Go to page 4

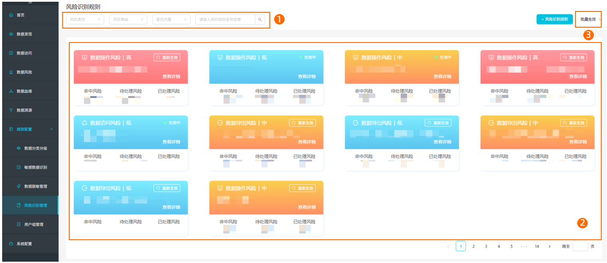coord(499,246)
